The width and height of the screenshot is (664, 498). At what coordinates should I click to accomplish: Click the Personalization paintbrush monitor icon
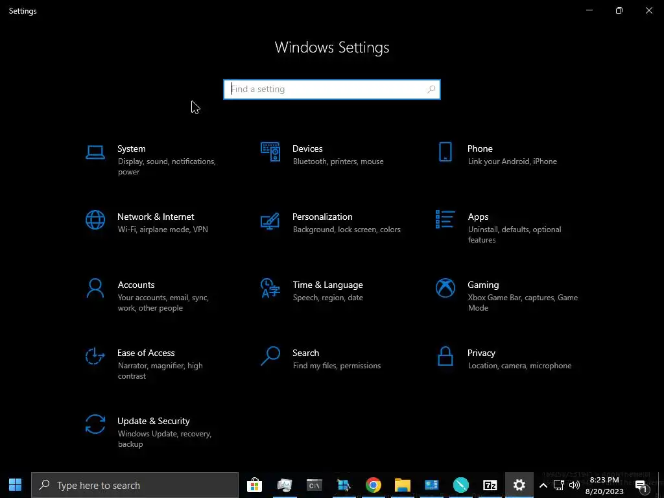(270, 221)
